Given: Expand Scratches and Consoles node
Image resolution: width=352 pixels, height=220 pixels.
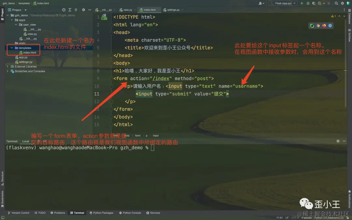Looking at the screenshot, I should click(x=7, y=71).
